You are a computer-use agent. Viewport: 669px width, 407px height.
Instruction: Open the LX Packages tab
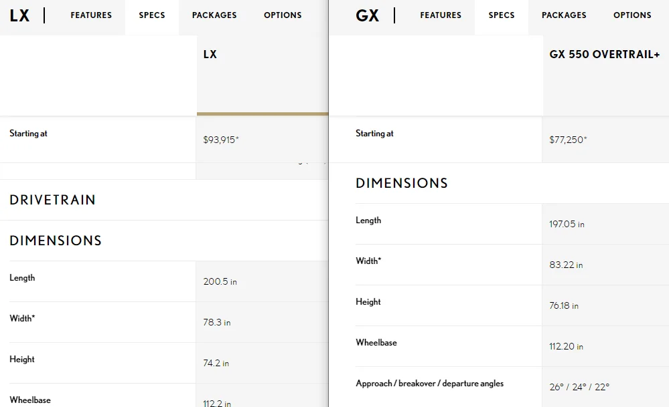pyautogui.click(x=214, y=15)
